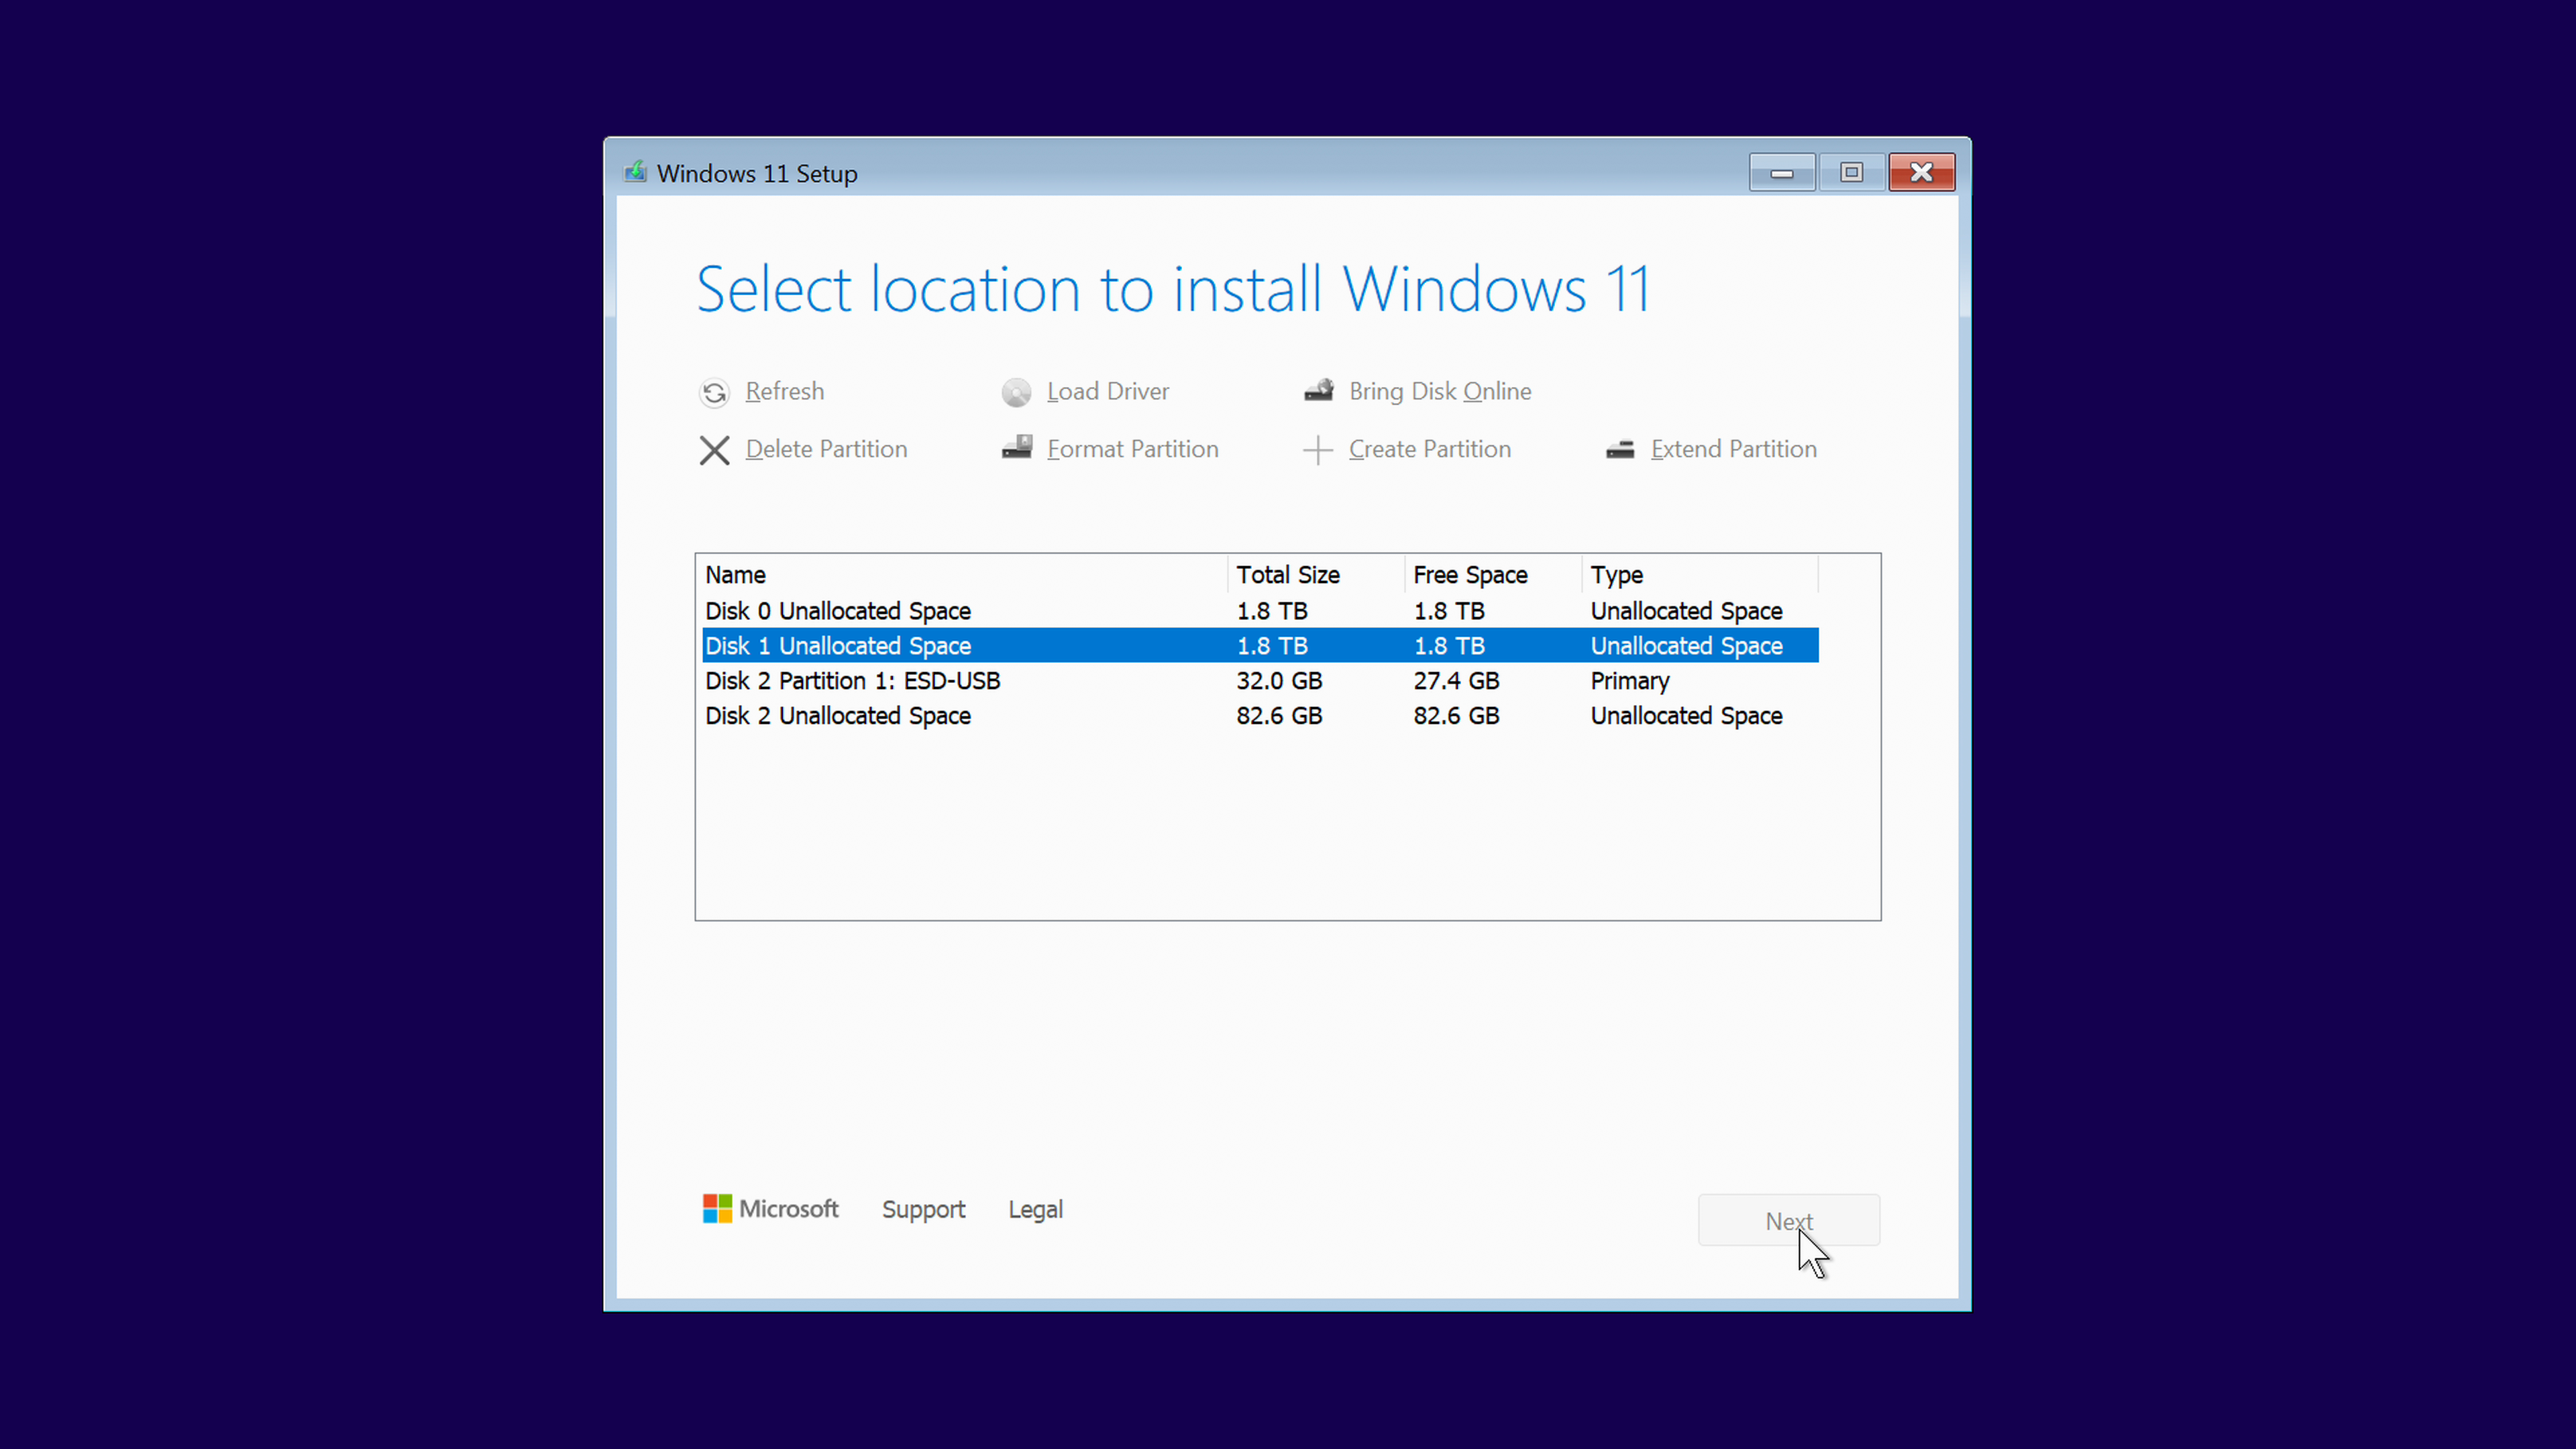Click the Type column header
Image resolution: width=2576 pixels, height=1449 pixels.
[x=1700, y=575]
